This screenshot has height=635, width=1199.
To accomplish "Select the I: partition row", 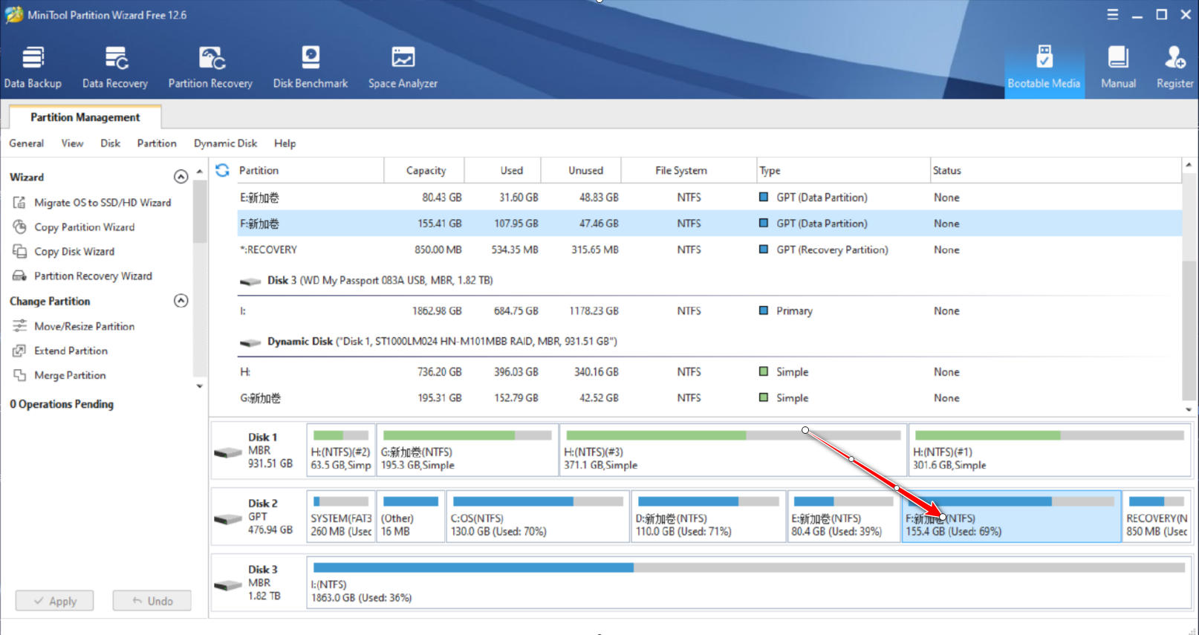I will tap(709, 310).
